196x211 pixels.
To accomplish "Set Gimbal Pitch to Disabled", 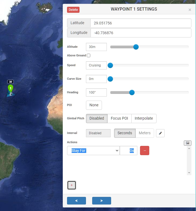I will [97, 119].
